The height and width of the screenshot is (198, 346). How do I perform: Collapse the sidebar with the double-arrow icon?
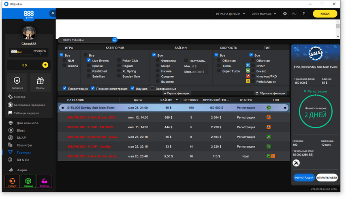pos(53,13)
